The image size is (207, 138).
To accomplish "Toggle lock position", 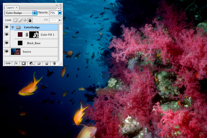I will pyautogui.click(x=25, y=20).
